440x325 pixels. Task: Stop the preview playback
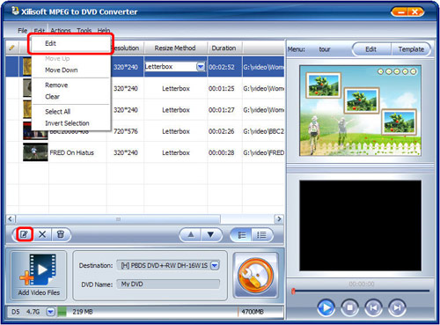[x=349, y=307]
